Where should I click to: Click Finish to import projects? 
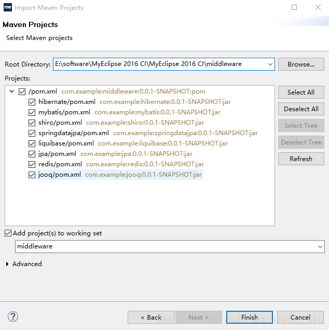pyautogui.click(x=250, y=317)
